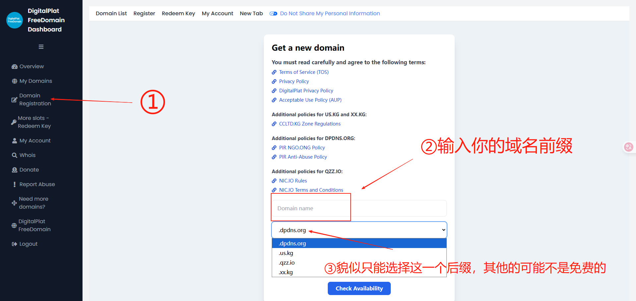Open Need more domains? sidebar item
This screenshot has height=301, width=636.
tap(30, 203)
